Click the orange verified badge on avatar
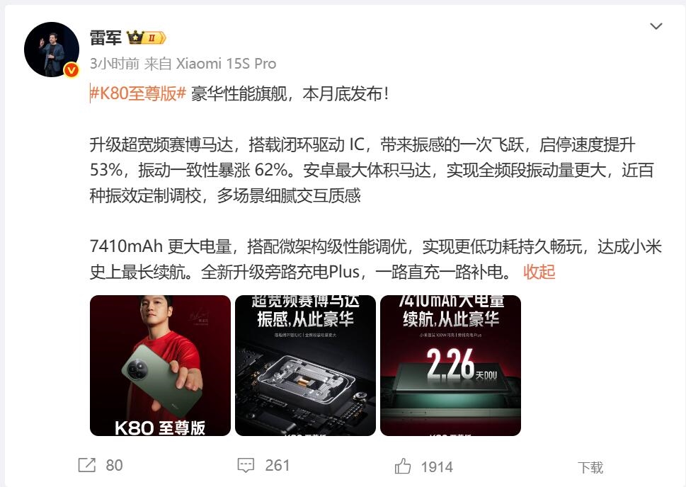 (72, 70)
